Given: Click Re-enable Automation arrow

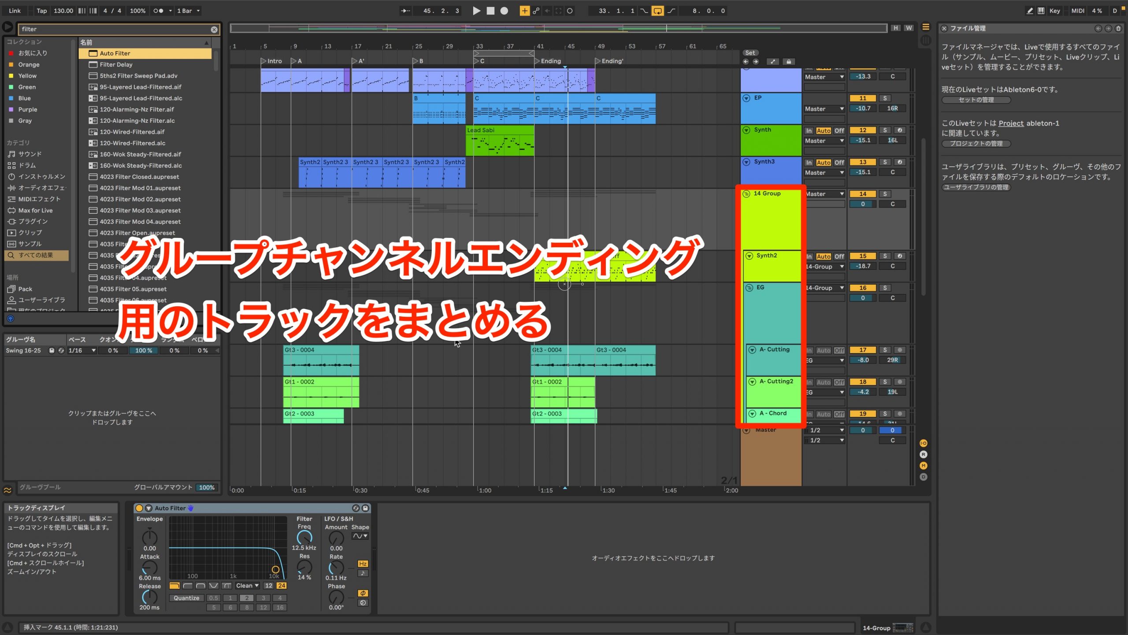Looking at the screenshot, I should point(547,11).
